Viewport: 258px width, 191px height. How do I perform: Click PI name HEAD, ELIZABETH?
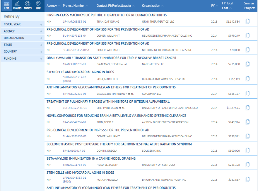coord(107,165)
